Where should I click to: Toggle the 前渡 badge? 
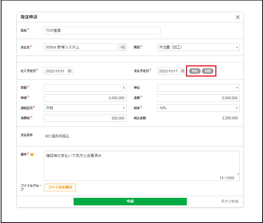click(x=208, y=71)
